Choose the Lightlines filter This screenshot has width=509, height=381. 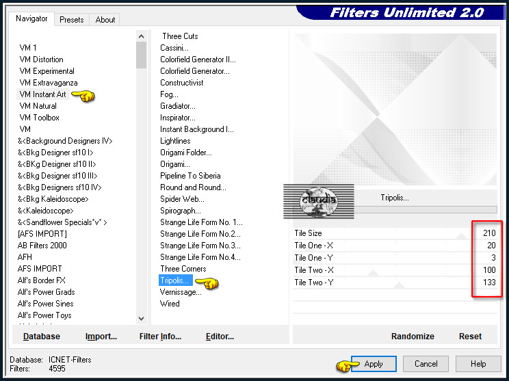(175, 141)
